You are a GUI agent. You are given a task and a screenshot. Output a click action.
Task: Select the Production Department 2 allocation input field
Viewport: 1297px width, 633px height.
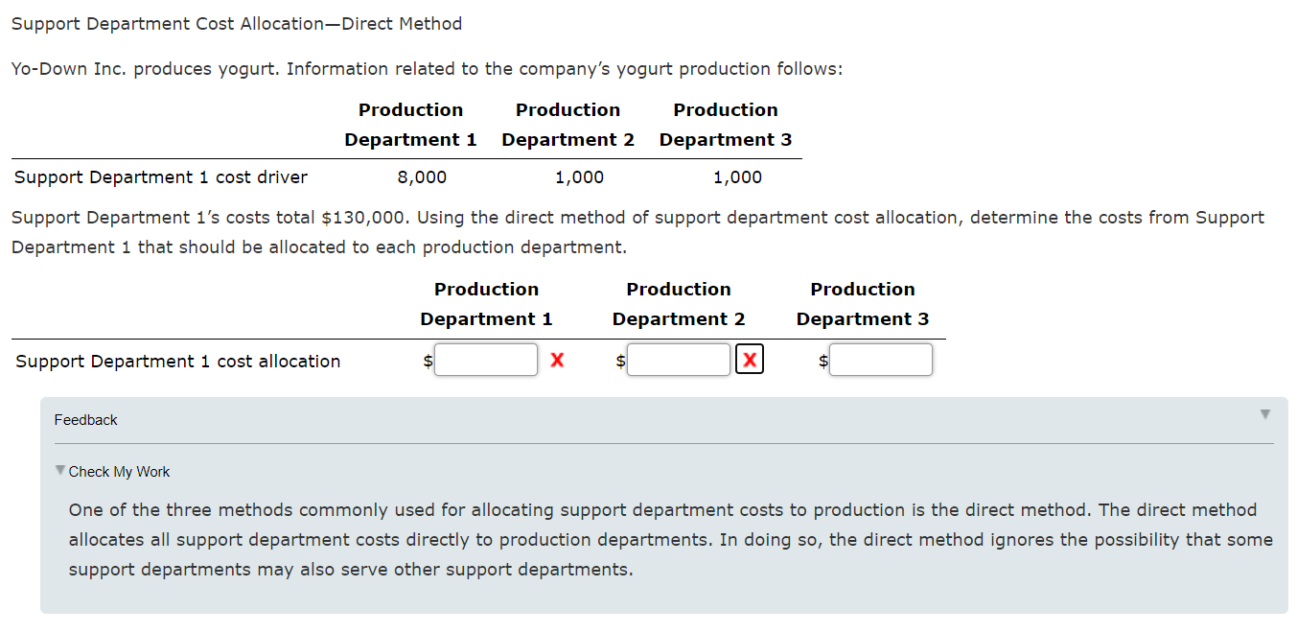[x=679, y=359]
